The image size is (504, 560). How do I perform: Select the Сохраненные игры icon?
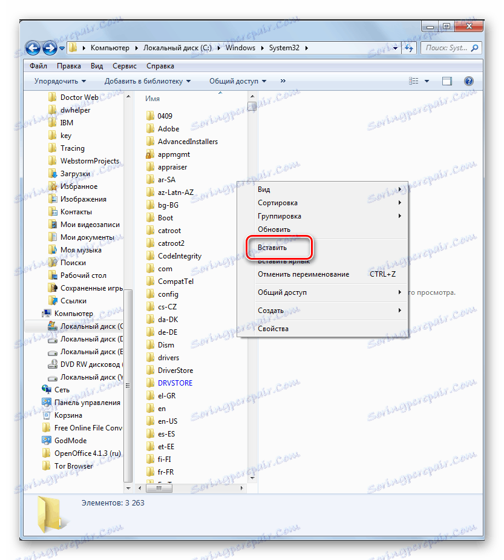coord(53,288)
